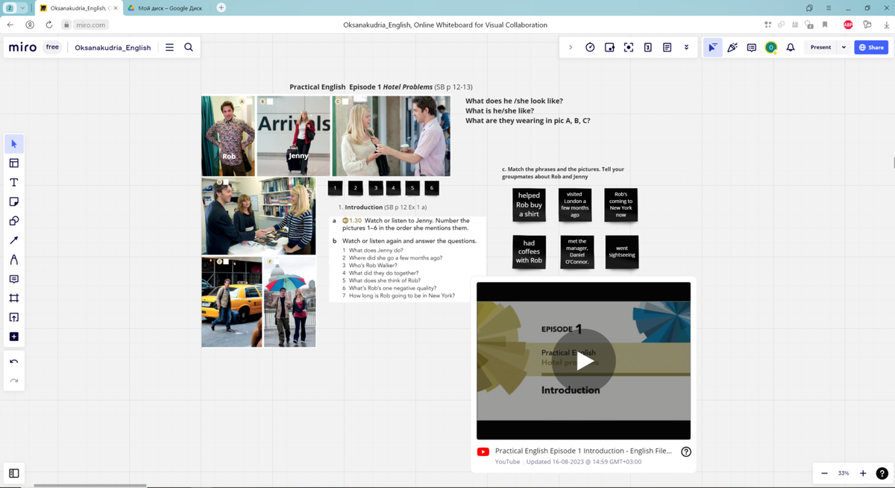Click the miro.com address field
The height and width of the screenshot is (488, 895).
[90, 25]
